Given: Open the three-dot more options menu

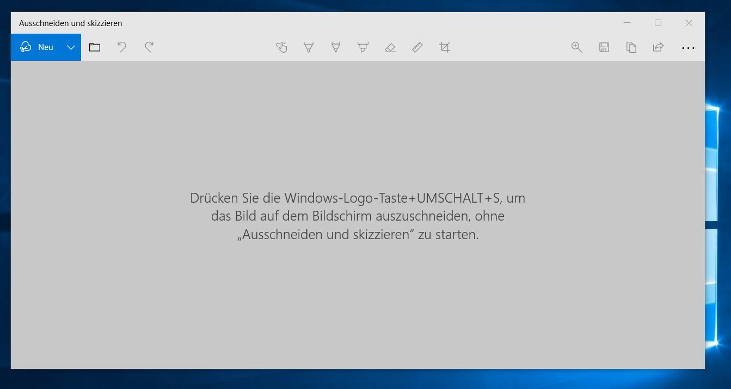Looking at the screenshot, I should 688,48.
